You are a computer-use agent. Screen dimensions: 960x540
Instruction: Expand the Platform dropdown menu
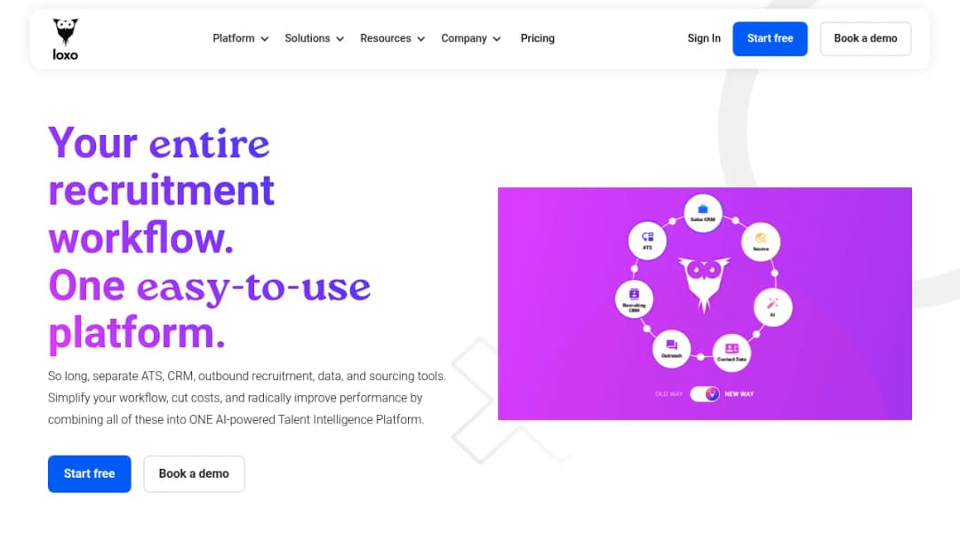coord(241,38)
